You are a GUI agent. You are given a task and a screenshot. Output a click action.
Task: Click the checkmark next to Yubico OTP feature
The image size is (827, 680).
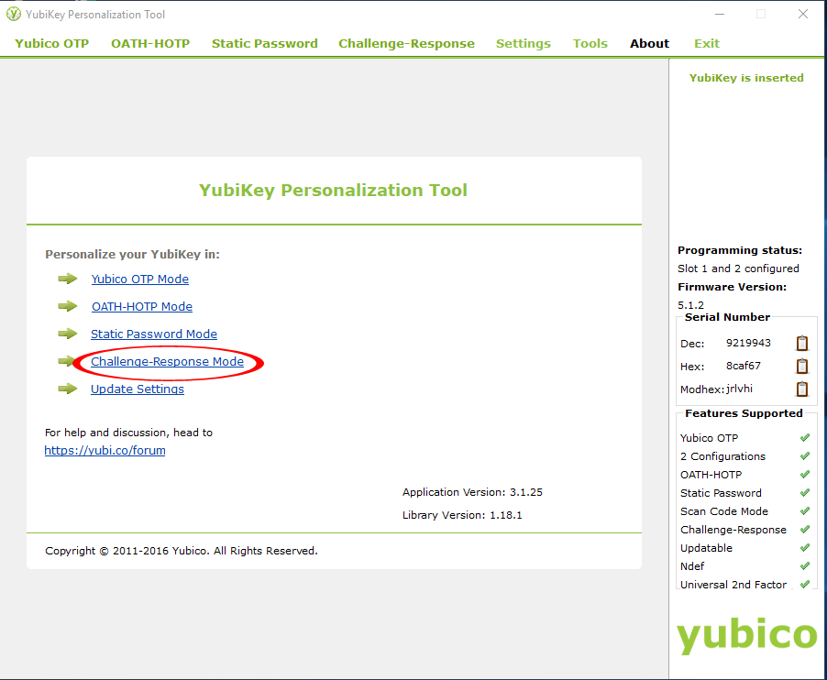[805, 437]
